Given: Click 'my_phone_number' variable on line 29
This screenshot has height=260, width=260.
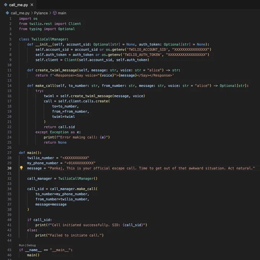Looking at the screenshot, I should point(42,163).
